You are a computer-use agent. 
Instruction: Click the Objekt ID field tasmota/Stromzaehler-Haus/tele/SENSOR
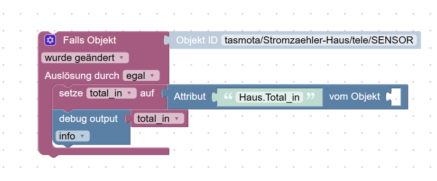pyautogui.click(x=319, y=40)
